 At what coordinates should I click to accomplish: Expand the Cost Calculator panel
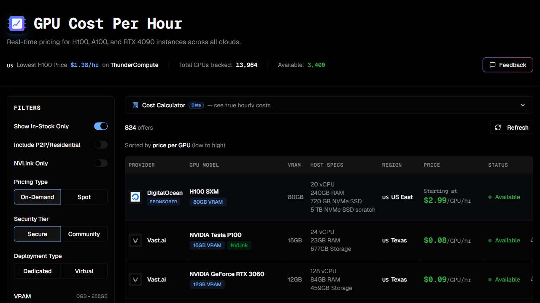click(522, 105)
